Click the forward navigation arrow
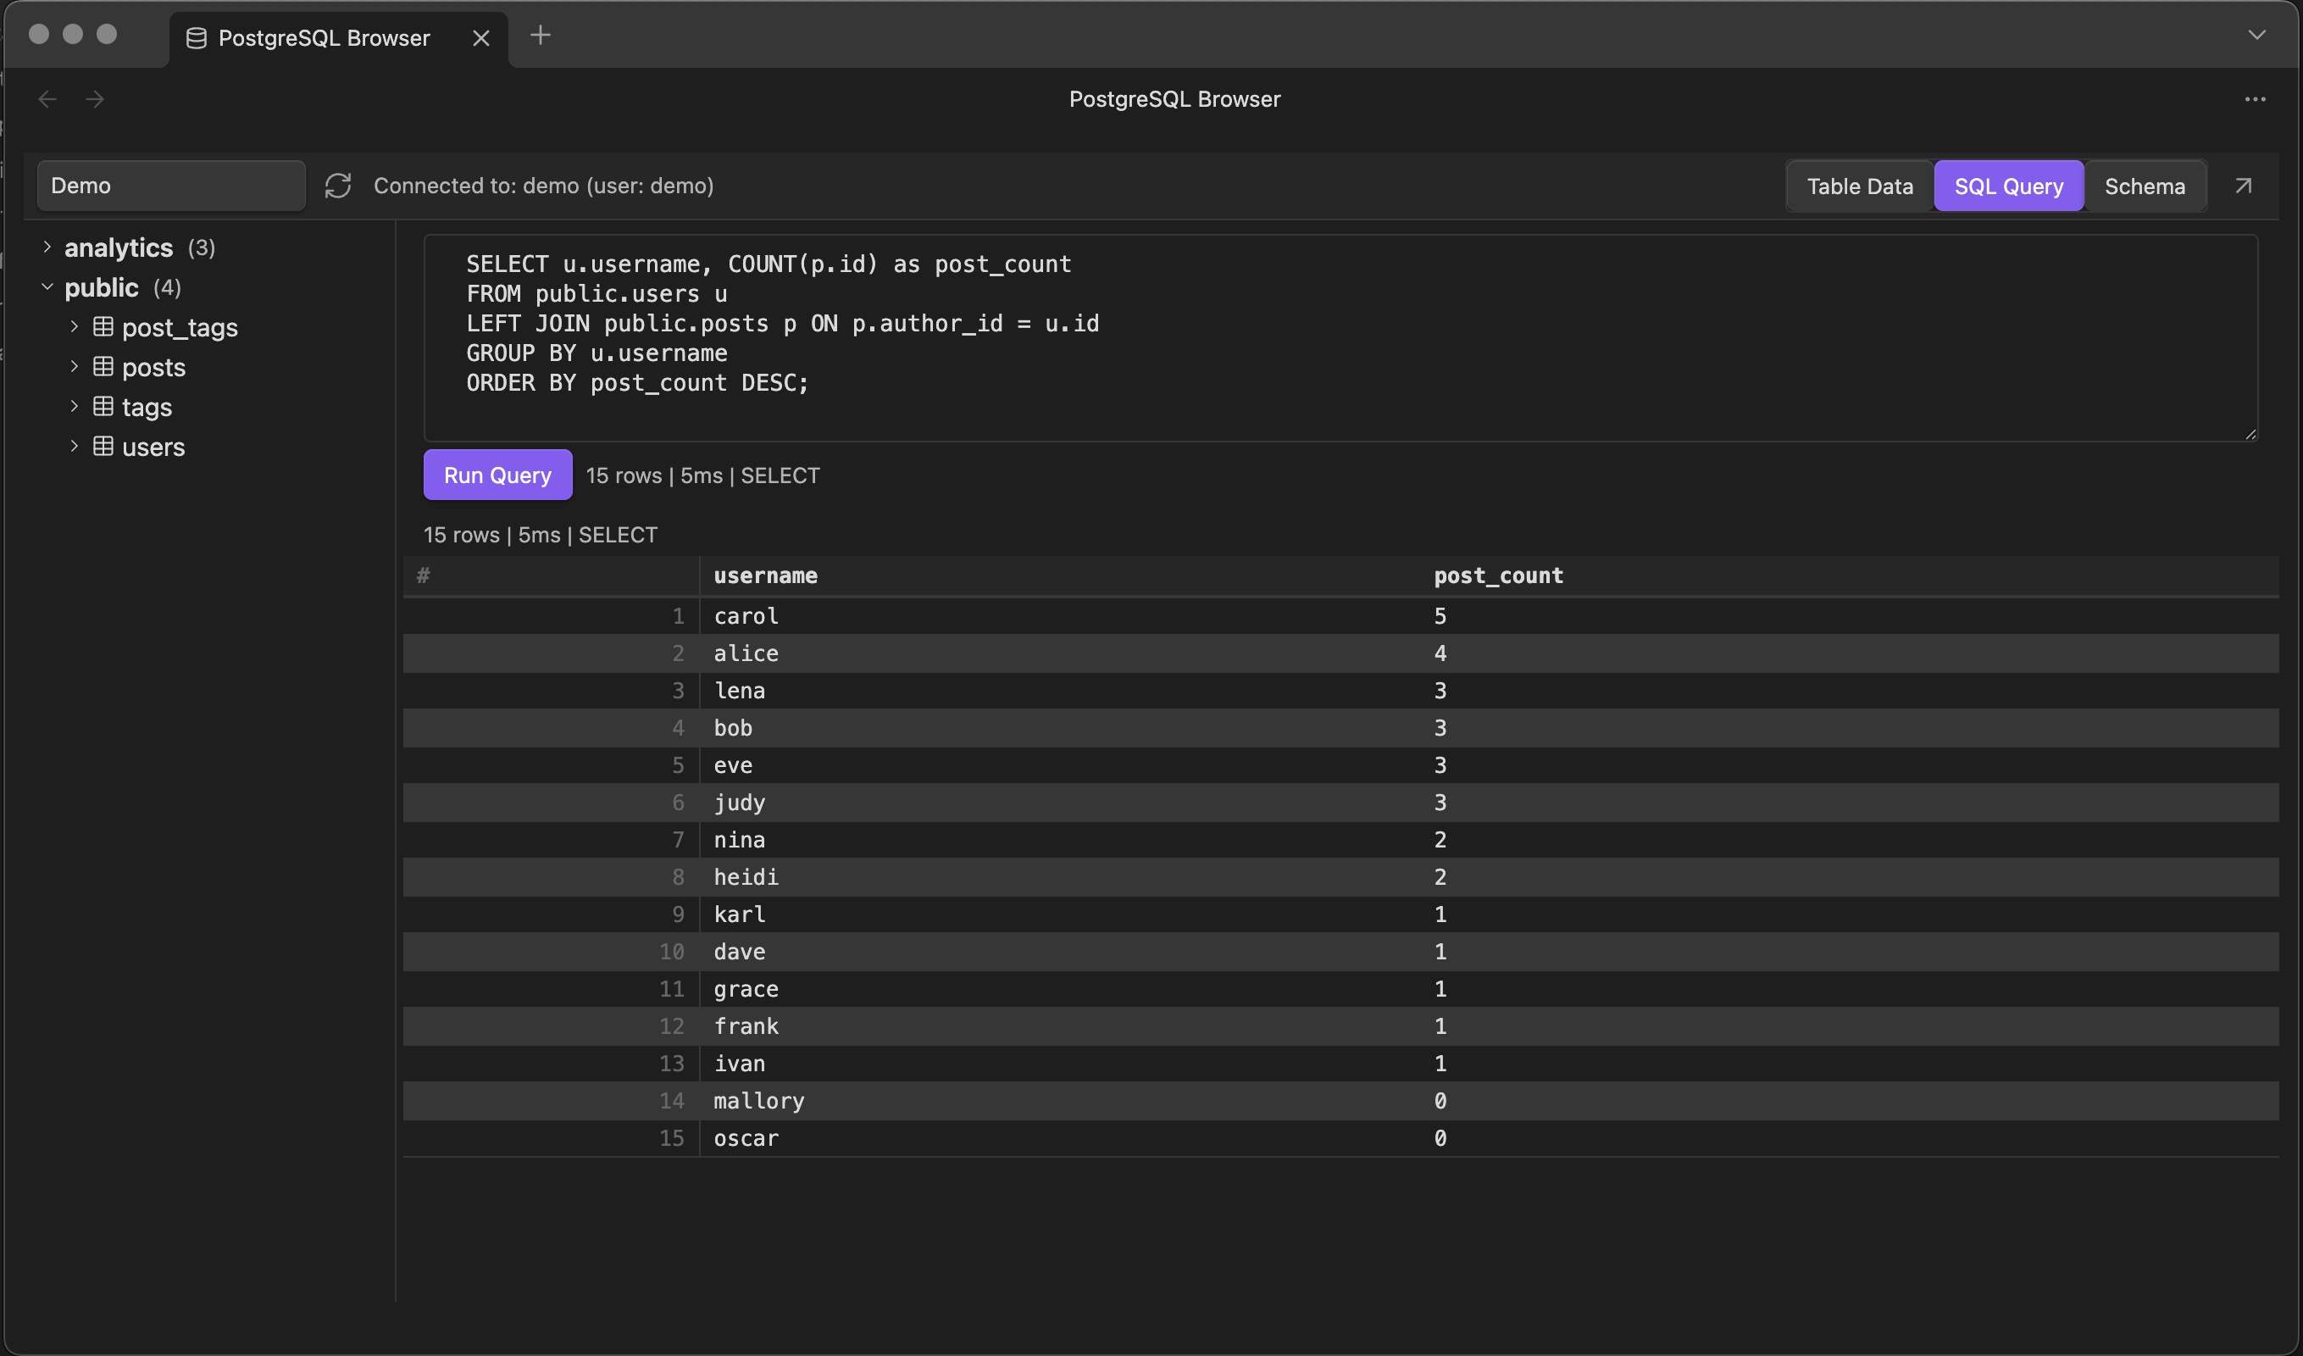The height and width of the screenshot is (1356, 2303). (x=95, y=99)
